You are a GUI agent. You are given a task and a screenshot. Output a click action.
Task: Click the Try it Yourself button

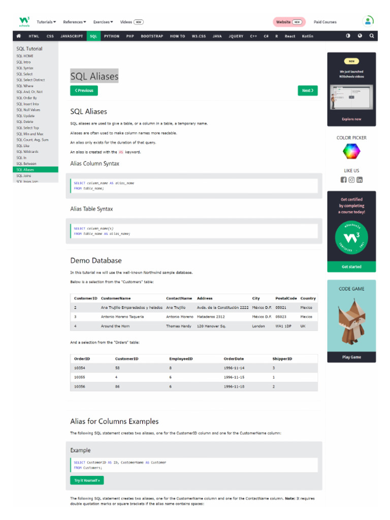pos(87,480)
